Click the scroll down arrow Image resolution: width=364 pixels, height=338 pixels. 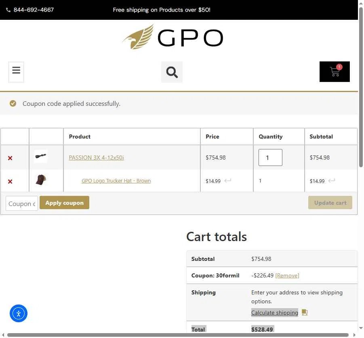tap(361, 328)
